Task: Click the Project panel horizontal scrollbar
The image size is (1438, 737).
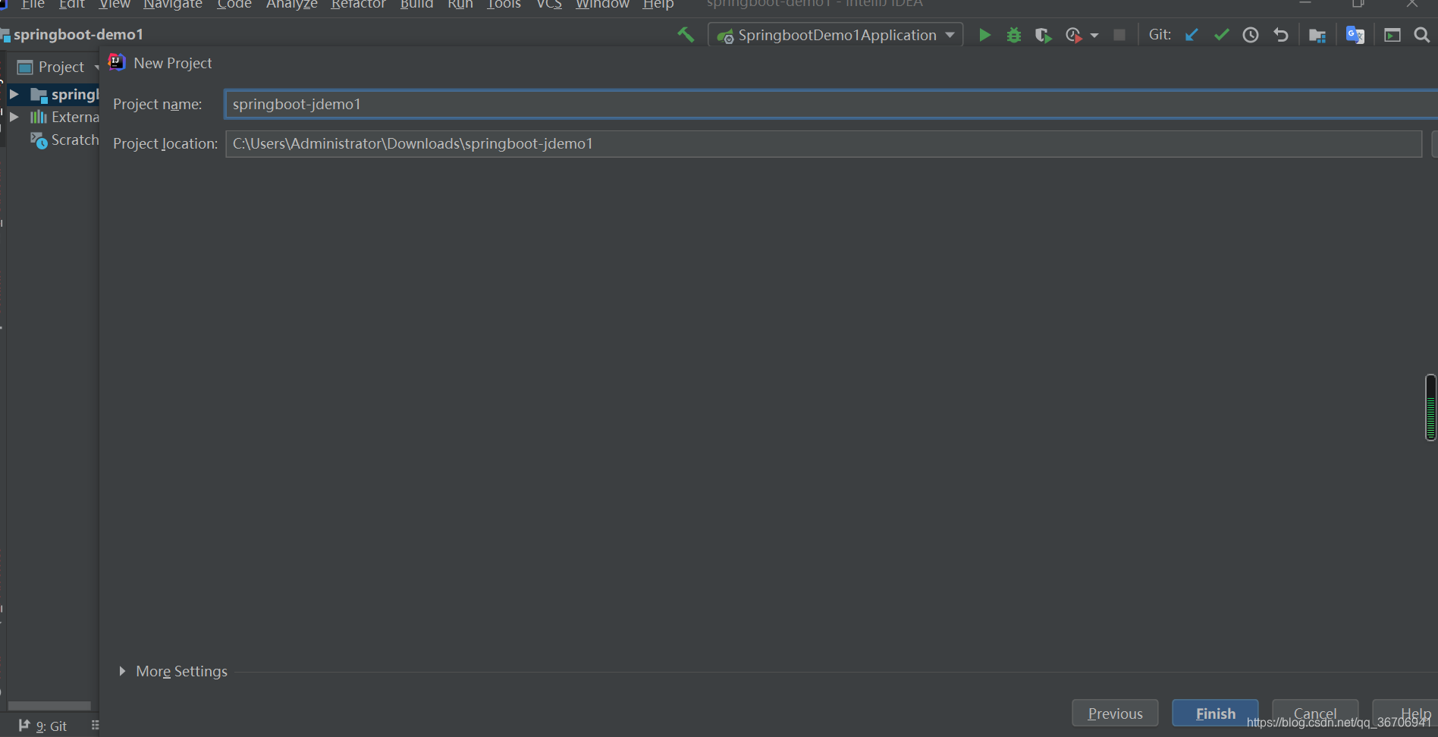Action: (49, 705)
